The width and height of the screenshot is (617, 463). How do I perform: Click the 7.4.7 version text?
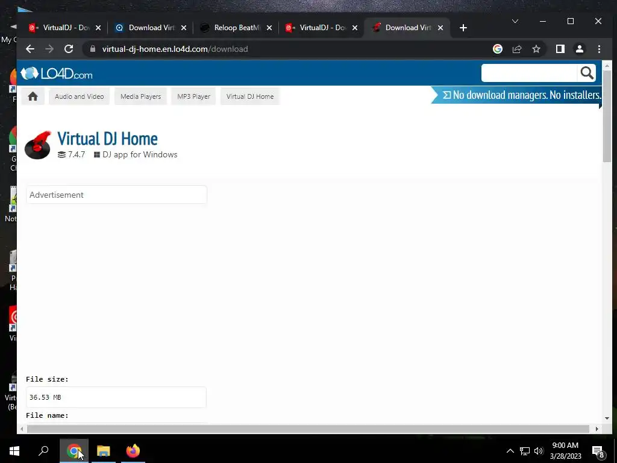pos(77,154)
